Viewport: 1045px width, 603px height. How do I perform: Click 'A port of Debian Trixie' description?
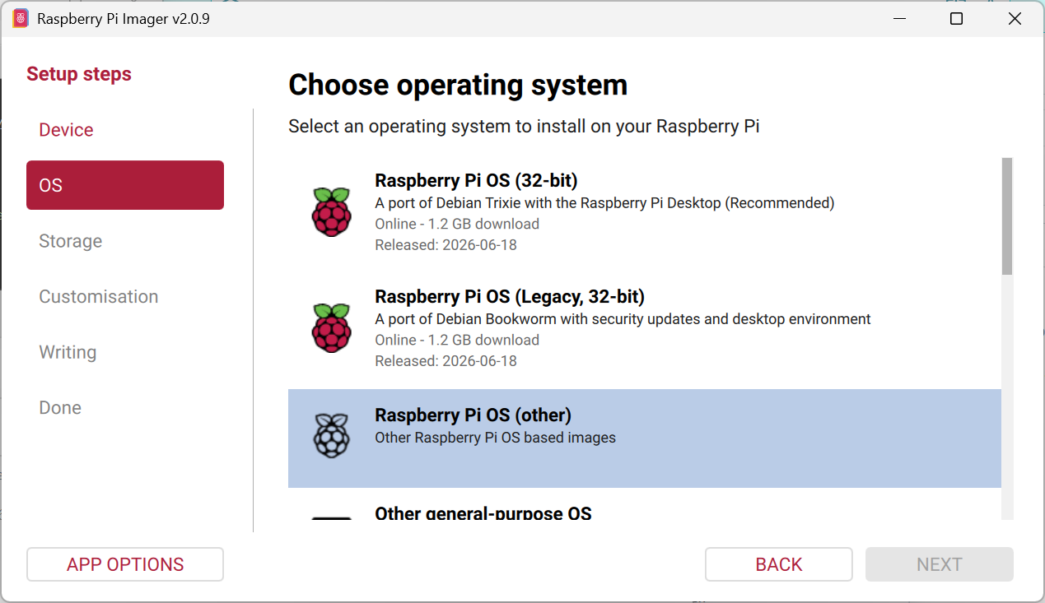(x=604, y=202)
